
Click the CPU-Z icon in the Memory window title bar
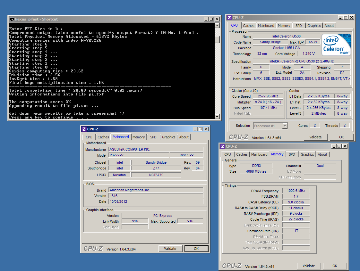[222, 146]
